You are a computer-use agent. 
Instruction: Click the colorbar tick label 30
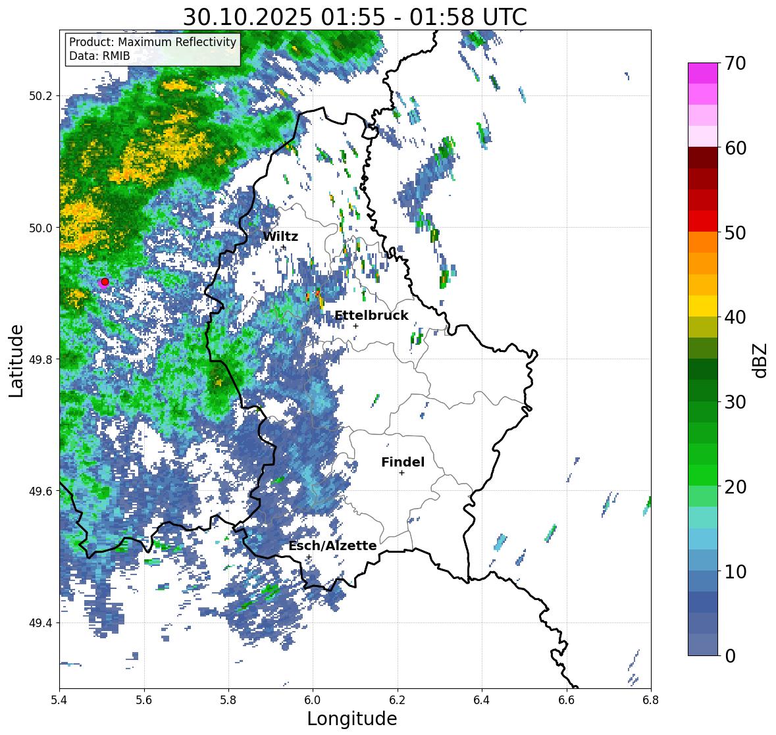735,401
